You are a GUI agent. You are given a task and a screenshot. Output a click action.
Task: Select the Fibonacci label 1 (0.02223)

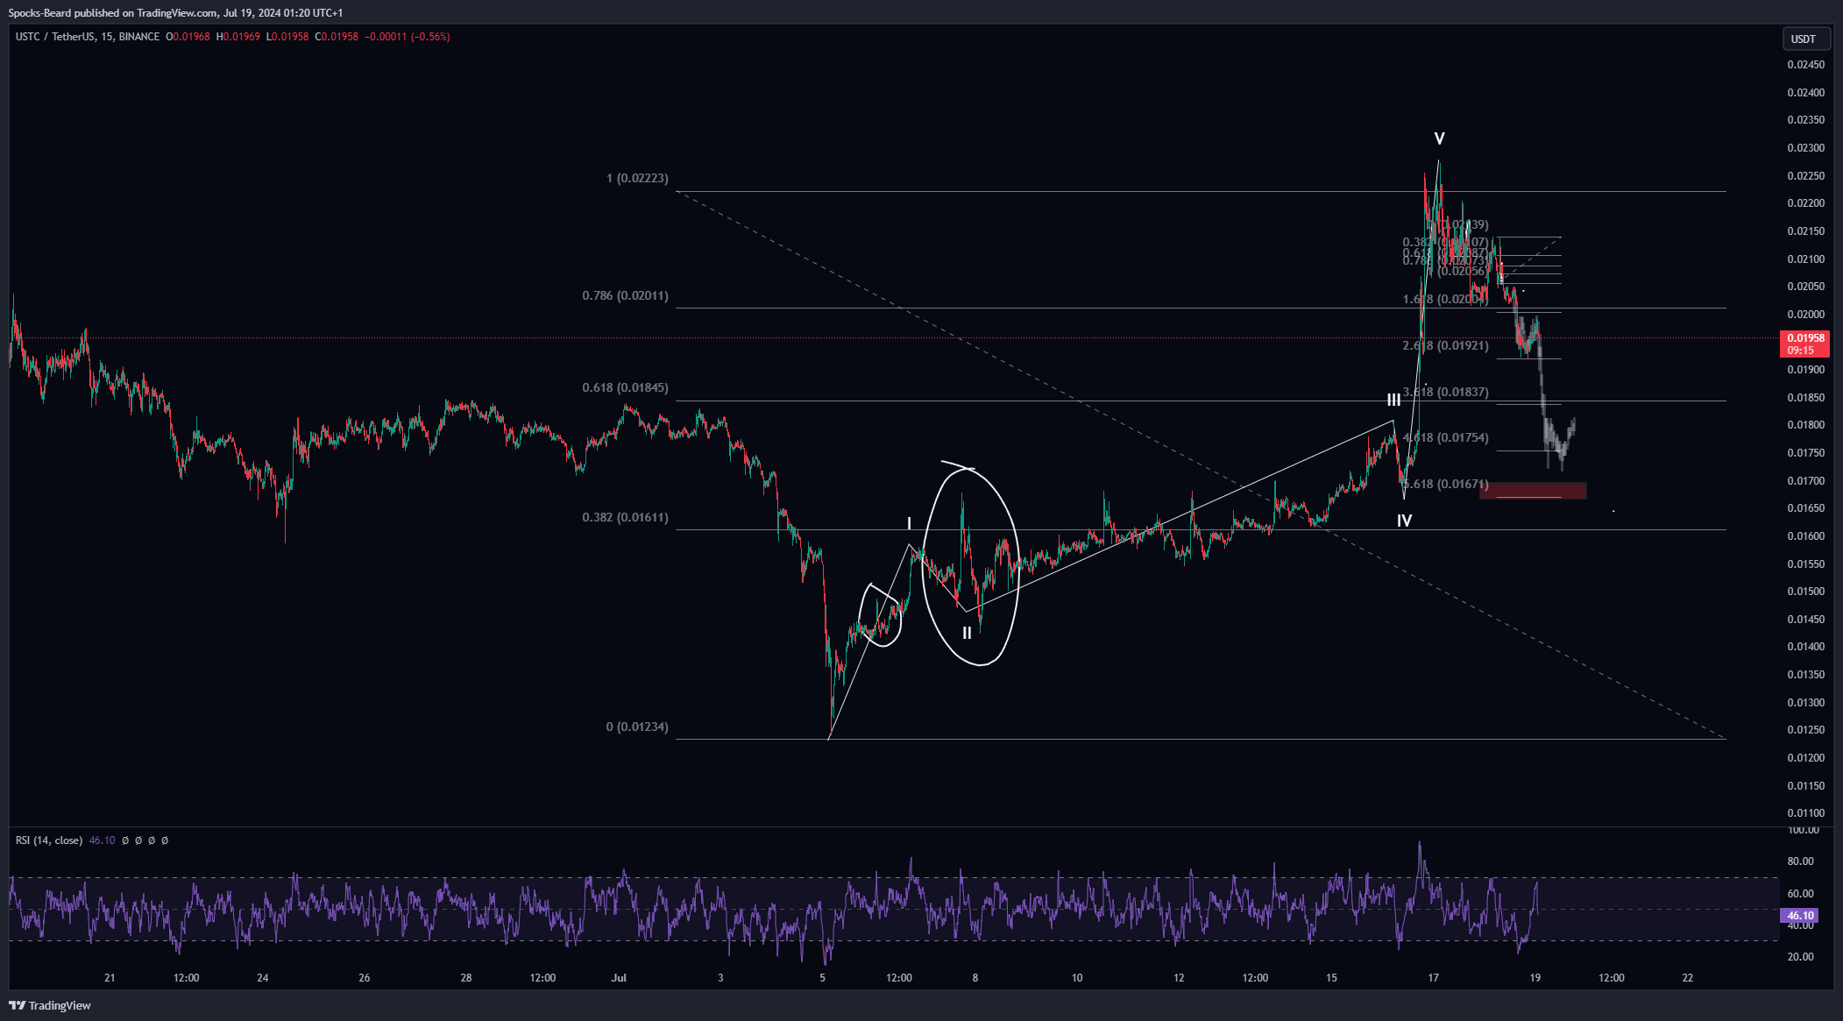637,178
